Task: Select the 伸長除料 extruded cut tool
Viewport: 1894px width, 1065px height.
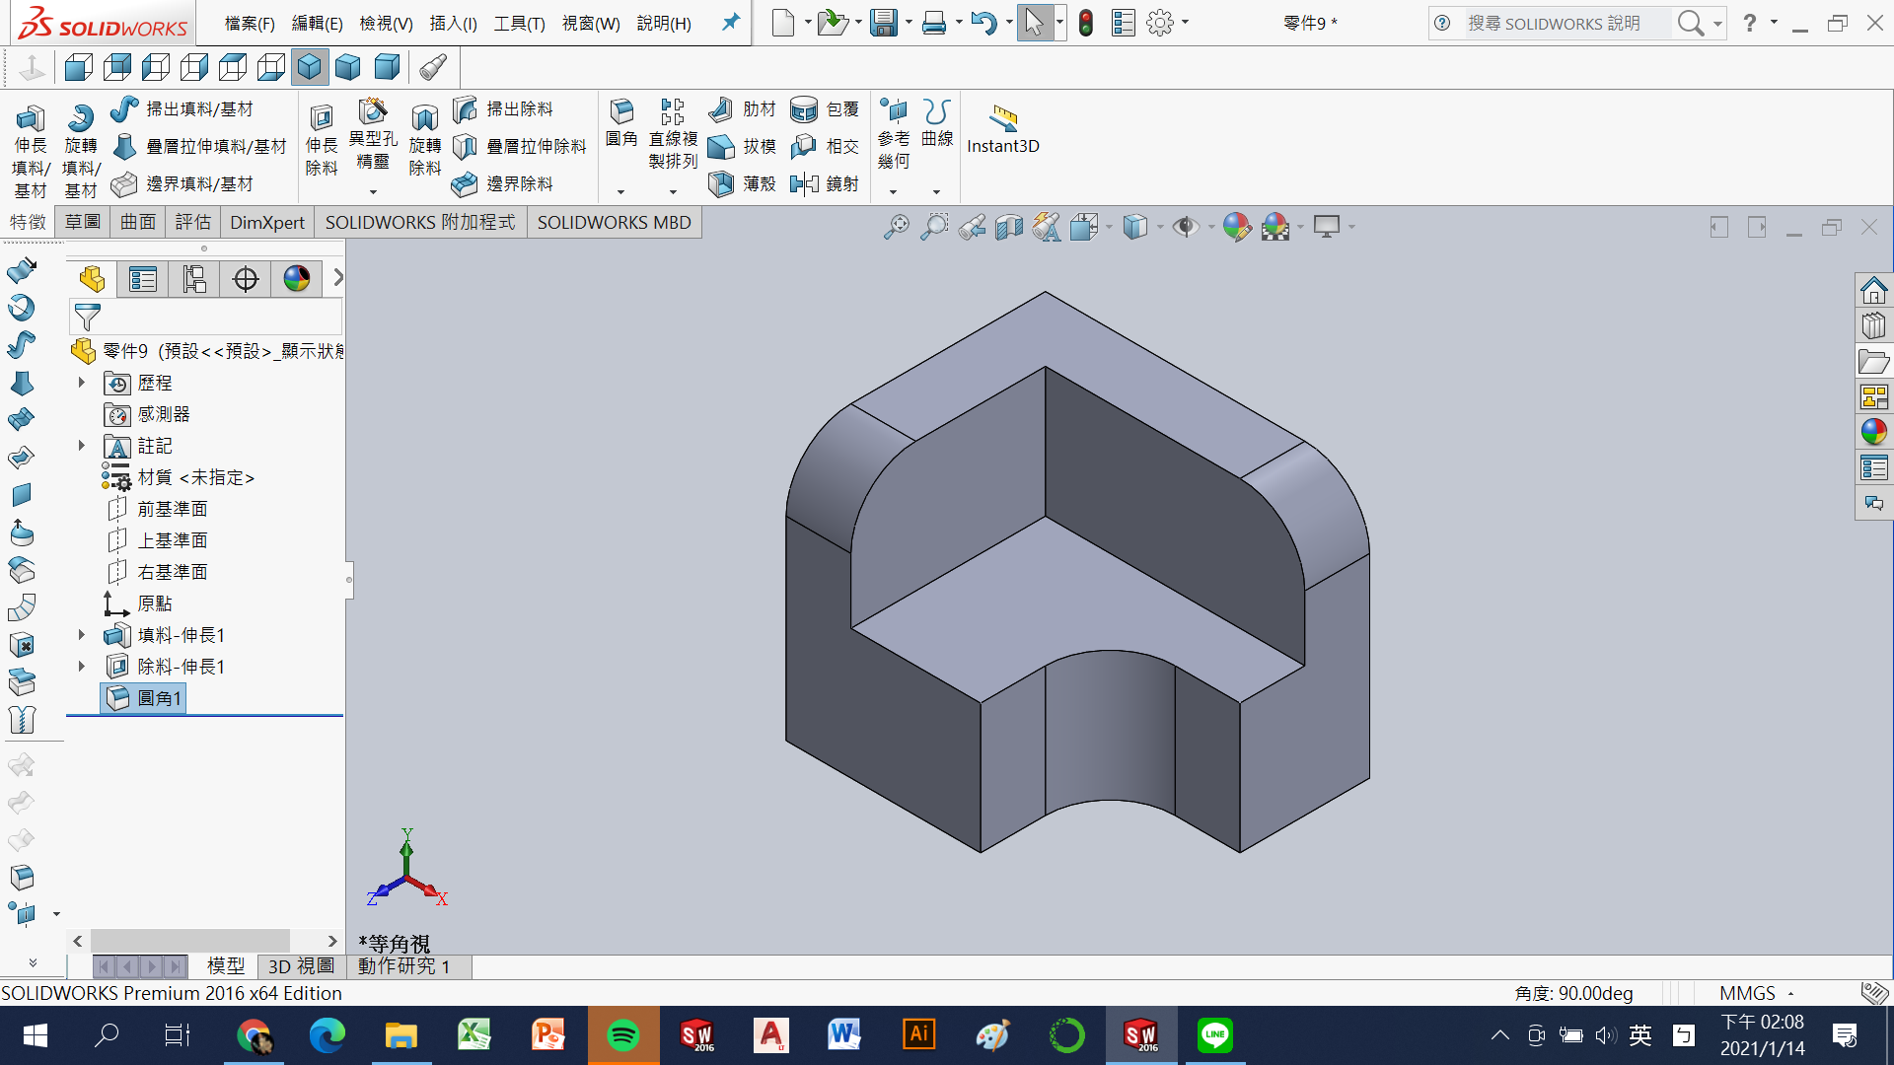Action: pos(322,119)
